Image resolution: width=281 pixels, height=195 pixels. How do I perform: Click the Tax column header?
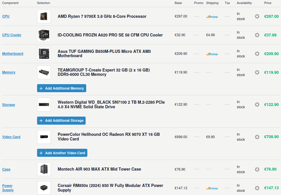click(x=227, y=3)
